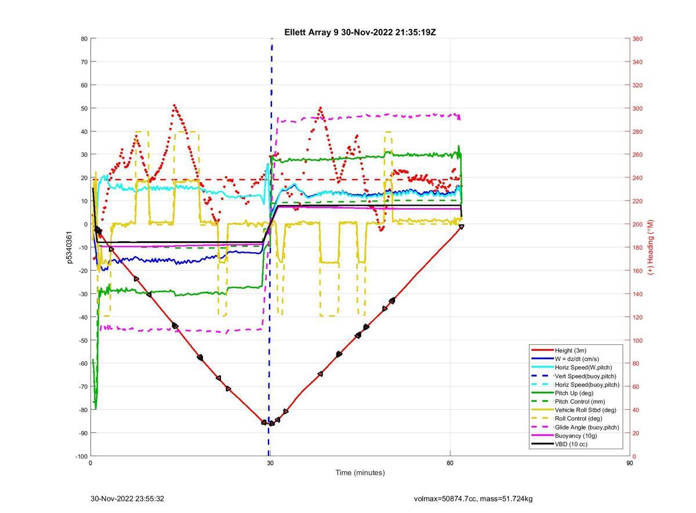Click the time axis tick label "90"
The width and height of the screenshot is (696, 513).
click(630, 463)
